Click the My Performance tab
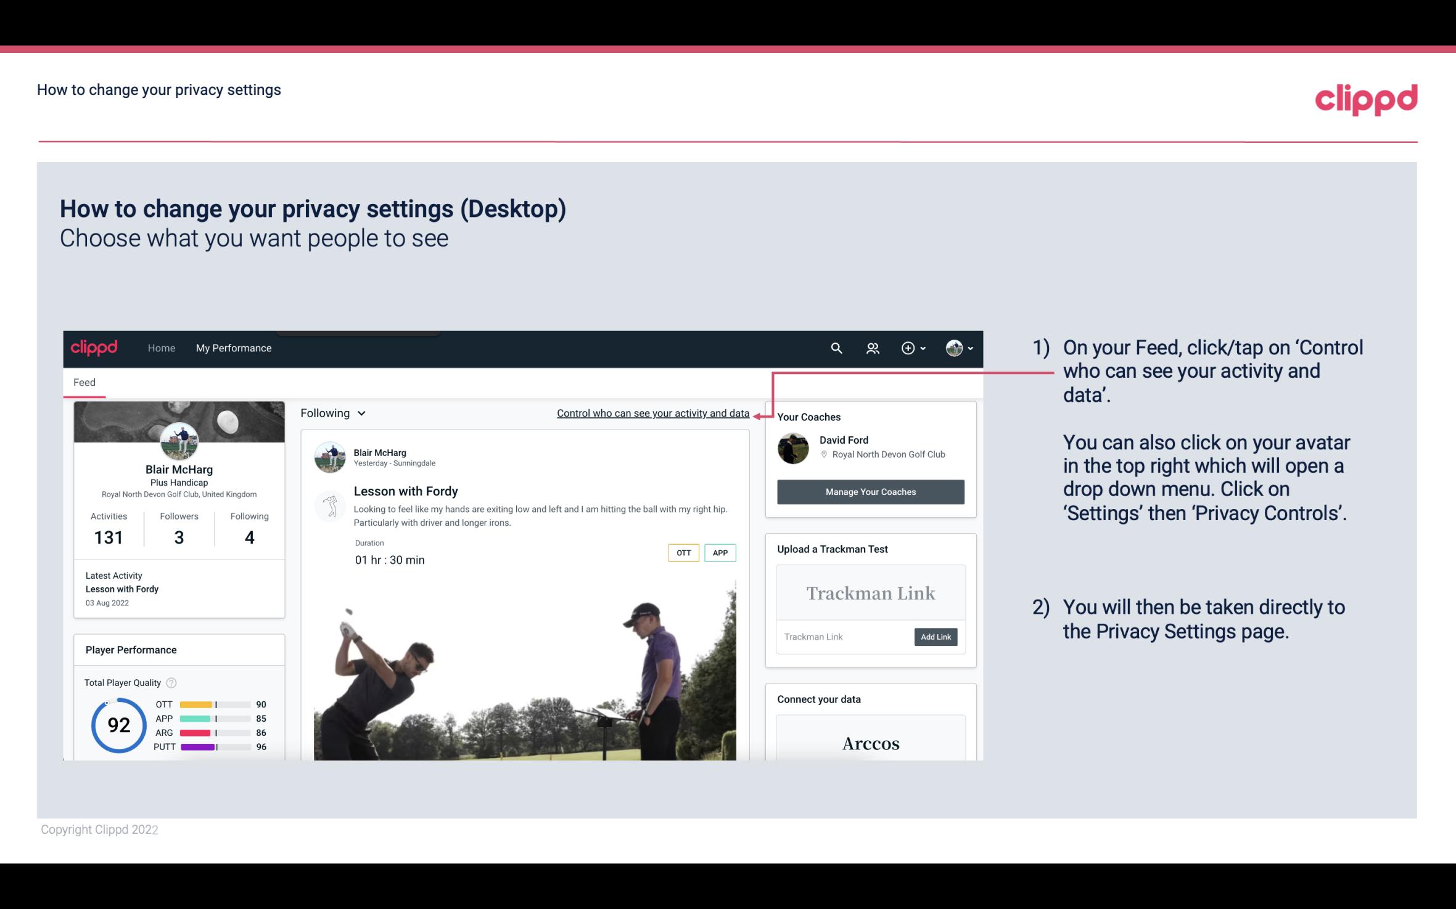The width and height of the screenshot is (1456, 909). (232, 348)
